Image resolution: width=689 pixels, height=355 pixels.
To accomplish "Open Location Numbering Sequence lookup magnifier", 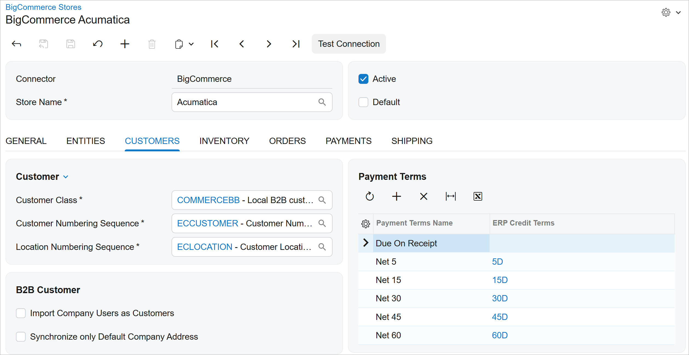I will [322, 247].
